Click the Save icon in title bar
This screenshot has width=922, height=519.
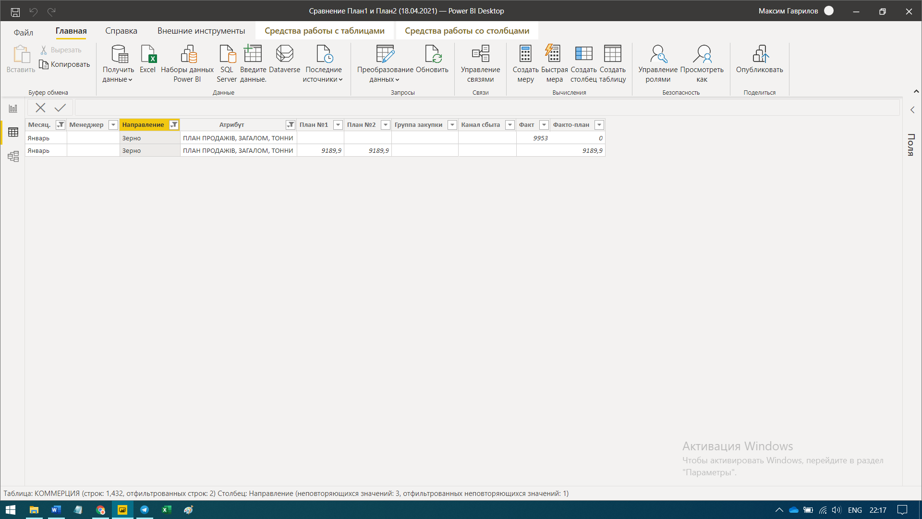click(x=15, y=12)
